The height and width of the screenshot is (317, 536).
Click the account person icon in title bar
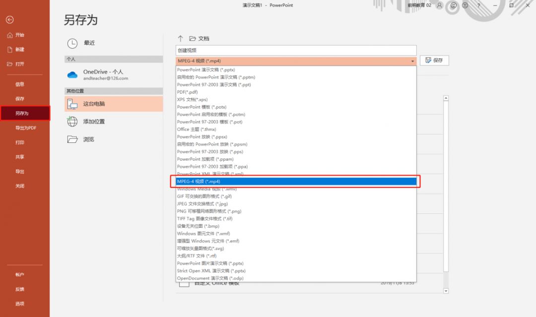[439, 5]
